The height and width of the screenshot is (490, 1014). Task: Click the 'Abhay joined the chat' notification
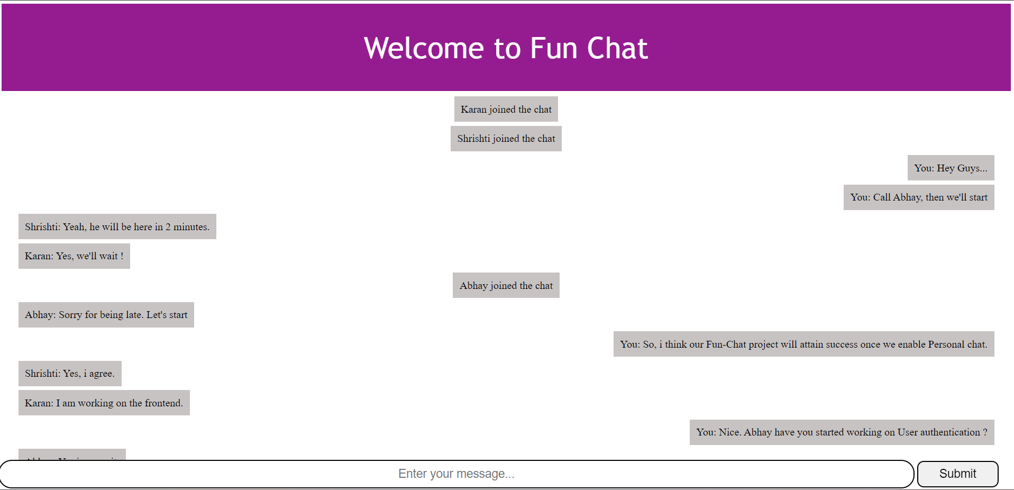(x=506, y=285)
